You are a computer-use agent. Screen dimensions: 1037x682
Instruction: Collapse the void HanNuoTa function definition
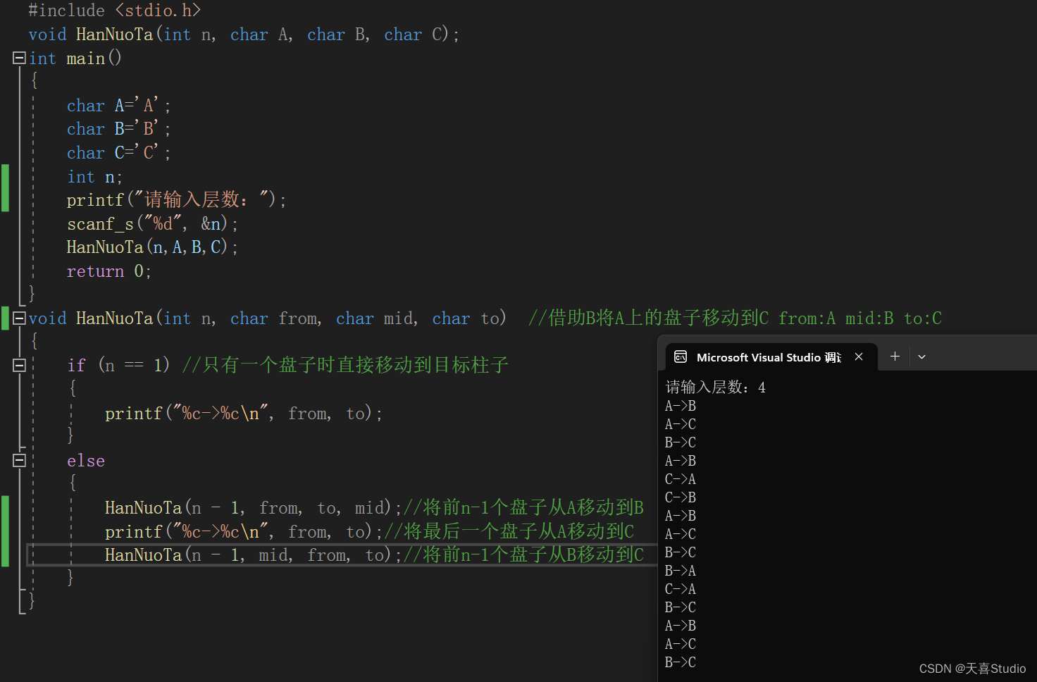coord(20,318)
